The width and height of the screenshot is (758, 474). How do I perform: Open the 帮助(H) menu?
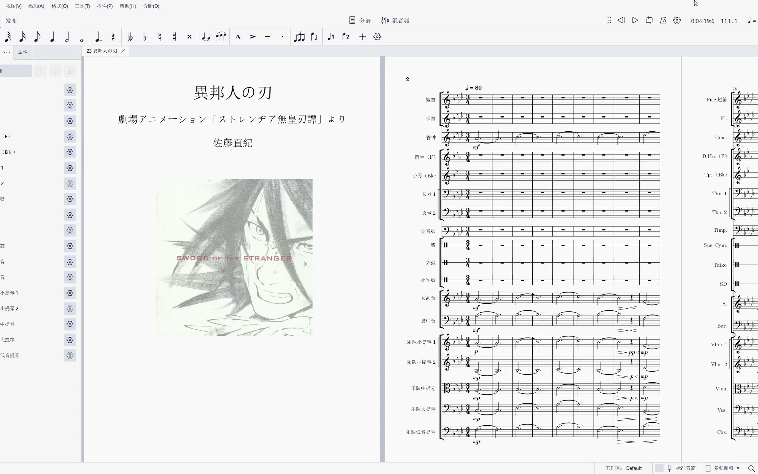pyautogui.click(x=128, y=6)
